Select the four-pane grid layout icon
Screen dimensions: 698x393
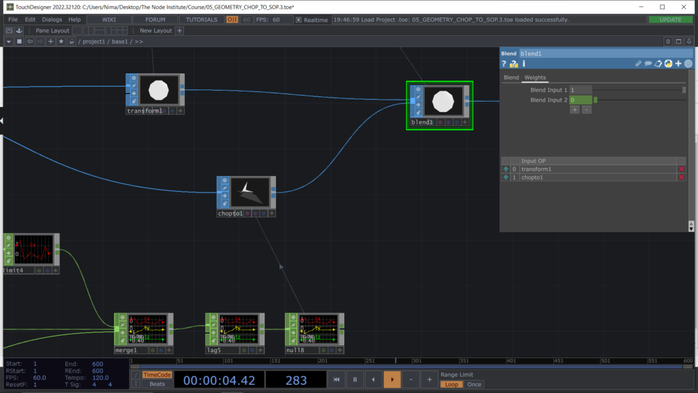pyautogui.click(x=123, y=30)
